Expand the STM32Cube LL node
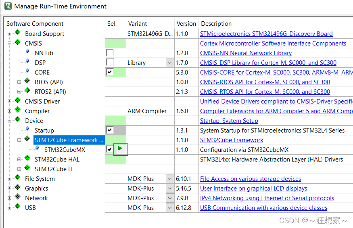Image resolution: width=353 pixels, height=228 pixels. tap(19, 169)
